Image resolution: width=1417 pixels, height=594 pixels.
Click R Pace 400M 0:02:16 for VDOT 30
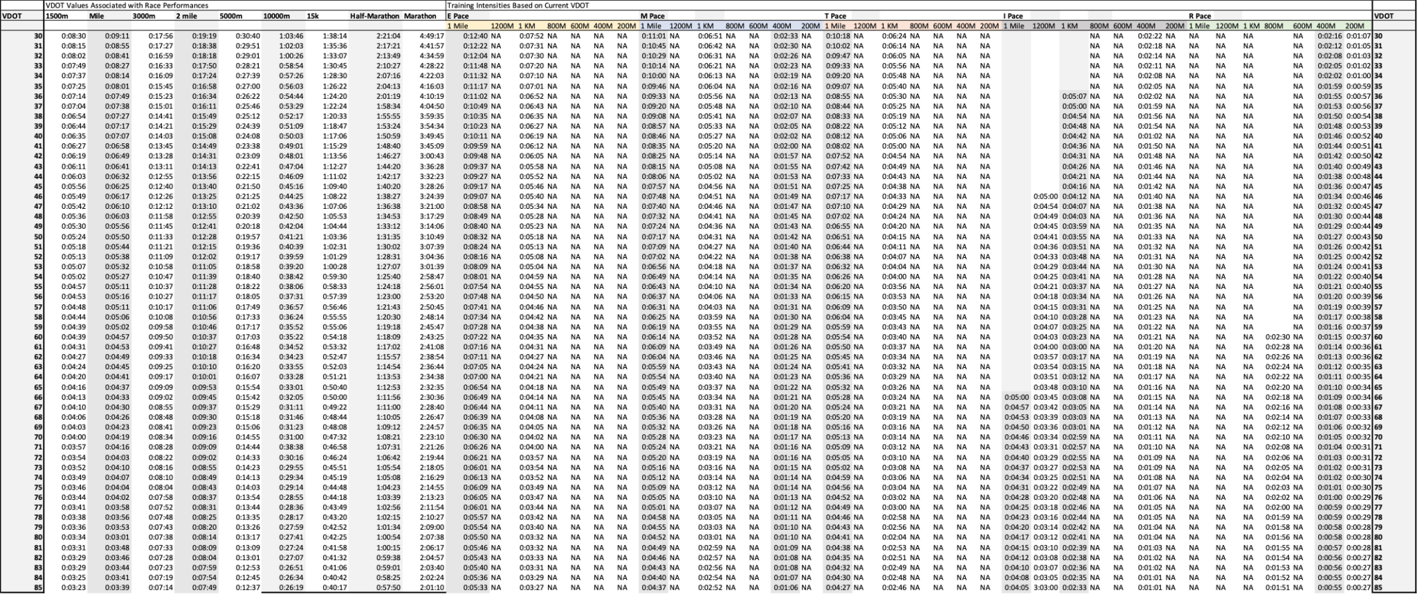click(x=1329, y=36)
